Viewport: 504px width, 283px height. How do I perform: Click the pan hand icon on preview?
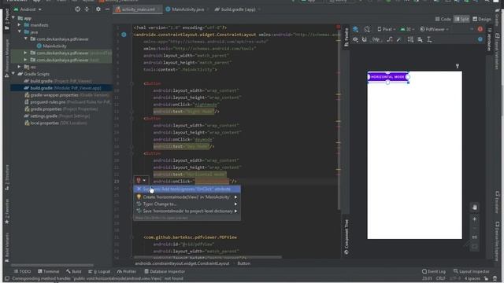click(474, 208)
